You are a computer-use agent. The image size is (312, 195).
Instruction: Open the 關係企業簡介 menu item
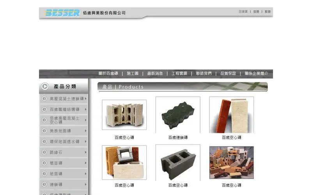pyautogui.click(x=256, y=73)
